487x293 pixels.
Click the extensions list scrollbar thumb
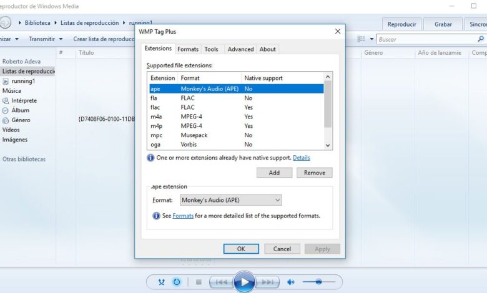[x=328, y=104]
